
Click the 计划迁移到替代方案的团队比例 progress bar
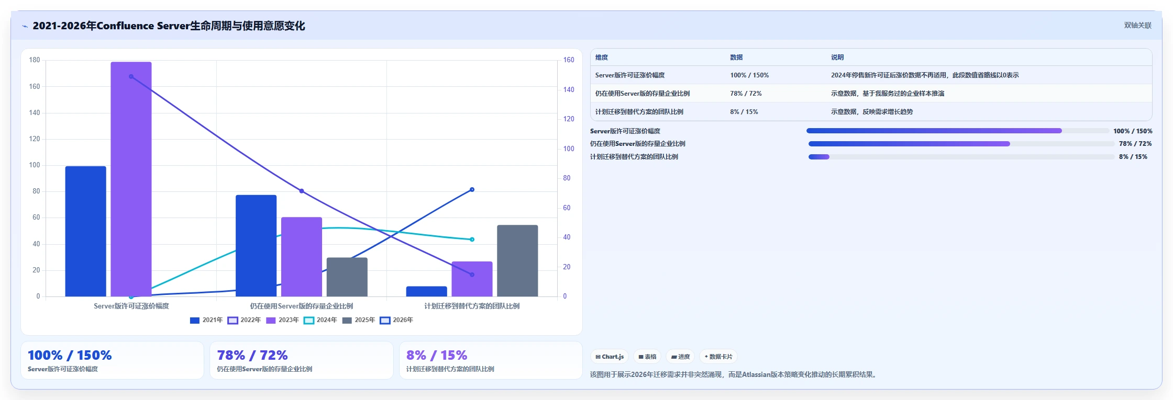click(x=961, y=157)
